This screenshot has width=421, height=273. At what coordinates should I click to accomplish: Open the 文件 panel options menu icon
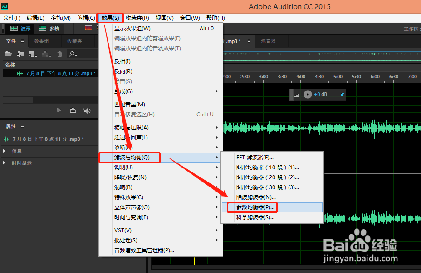[22, 41]
